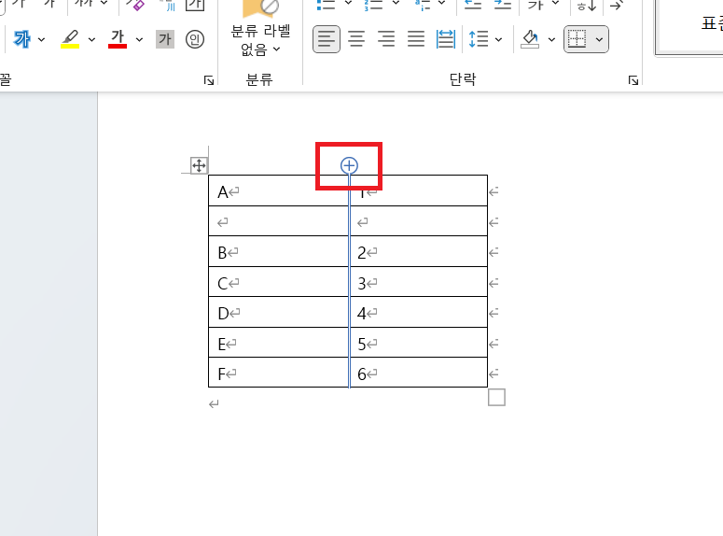Toggle left alignment

(327, 39)
